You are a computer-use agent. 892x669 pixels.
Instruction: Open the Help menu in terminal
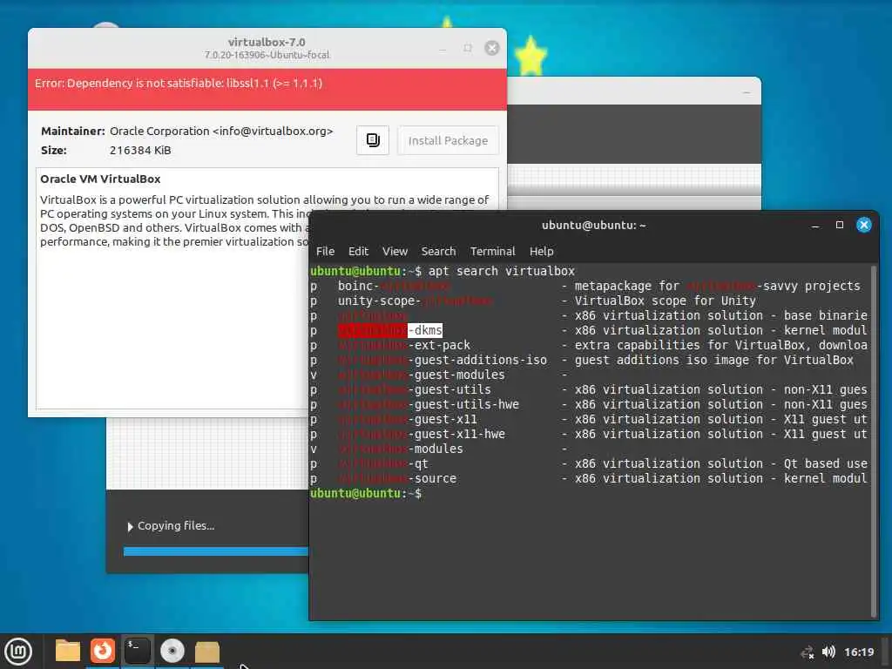coord(542,251)
